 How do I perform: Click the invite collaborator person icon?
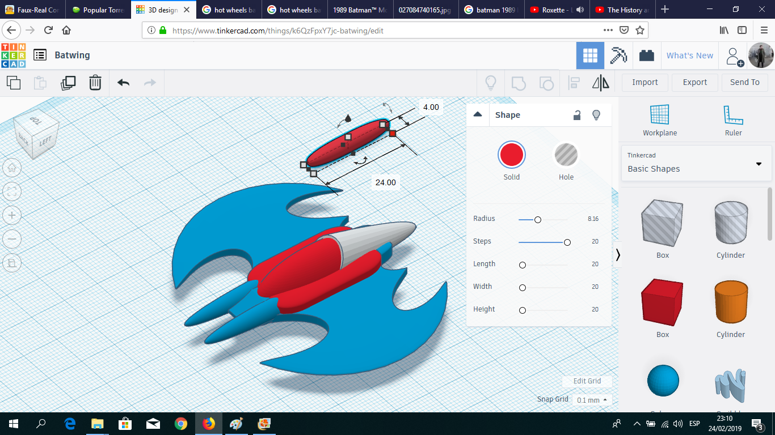[x=734, y=56]
